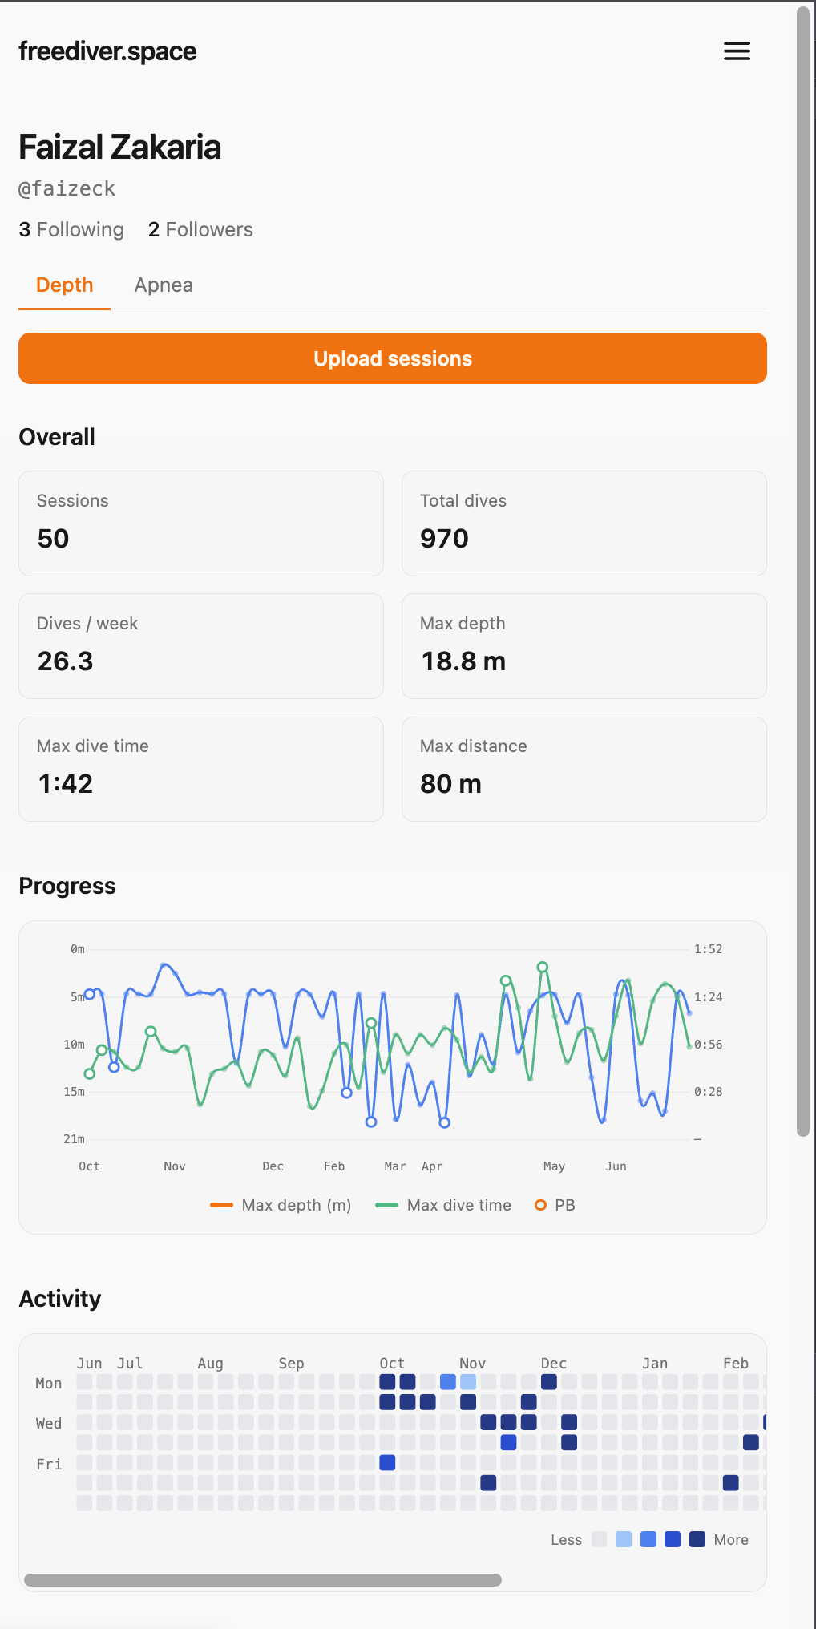Click the dark Monday activity square under Dec

point(549,1381)
